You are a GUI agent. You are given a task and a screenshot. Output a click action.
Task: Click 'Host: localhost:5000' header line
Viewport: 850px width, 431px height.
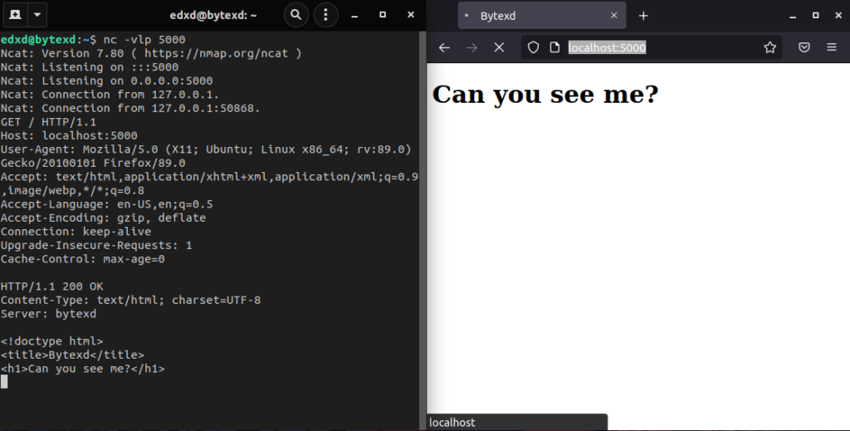[x=69, y=135]
